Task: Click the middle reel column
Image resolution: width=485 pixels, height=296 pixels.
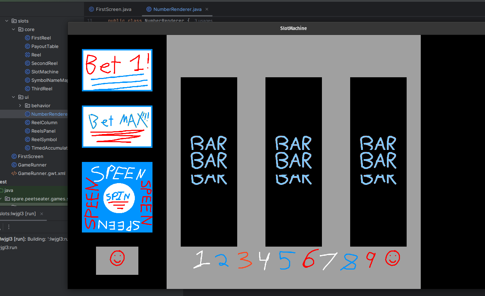Action: (293, 162)
